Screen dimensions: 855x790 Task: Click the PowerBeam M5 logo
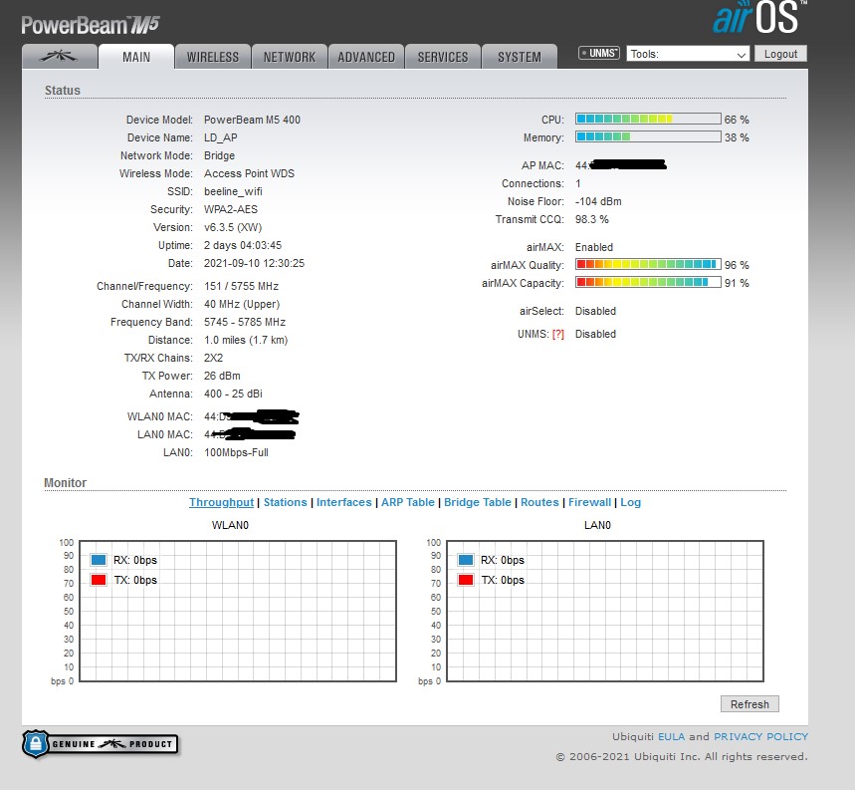coord(91,25)
